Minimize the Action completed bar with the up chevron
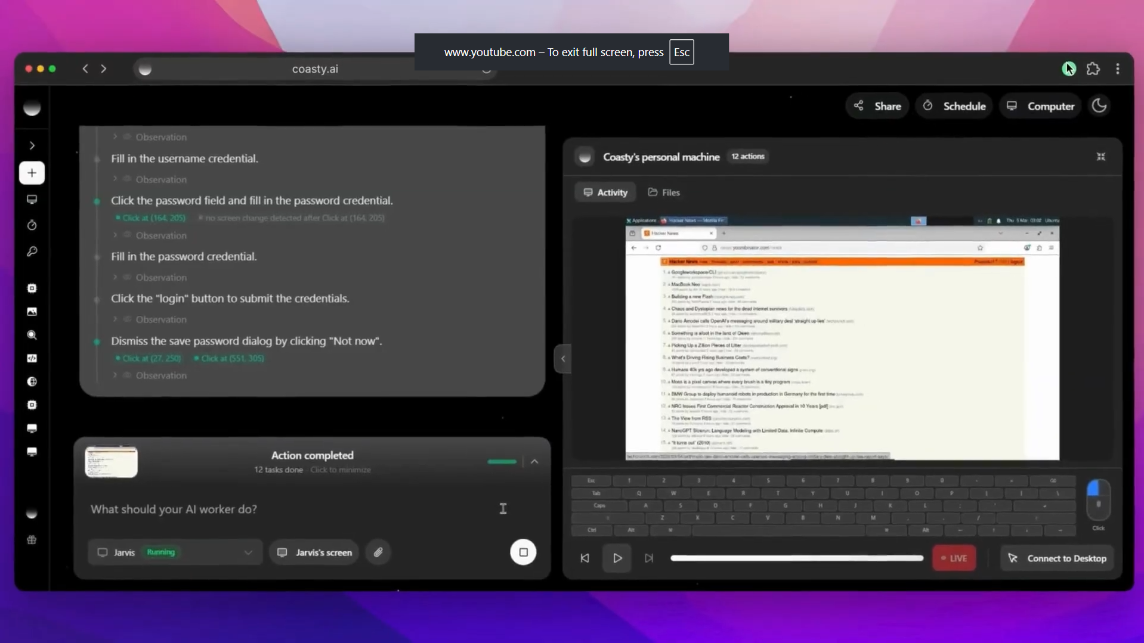Screen dimensions: 1144x643 pyautogui.click(x=534, y=461)
